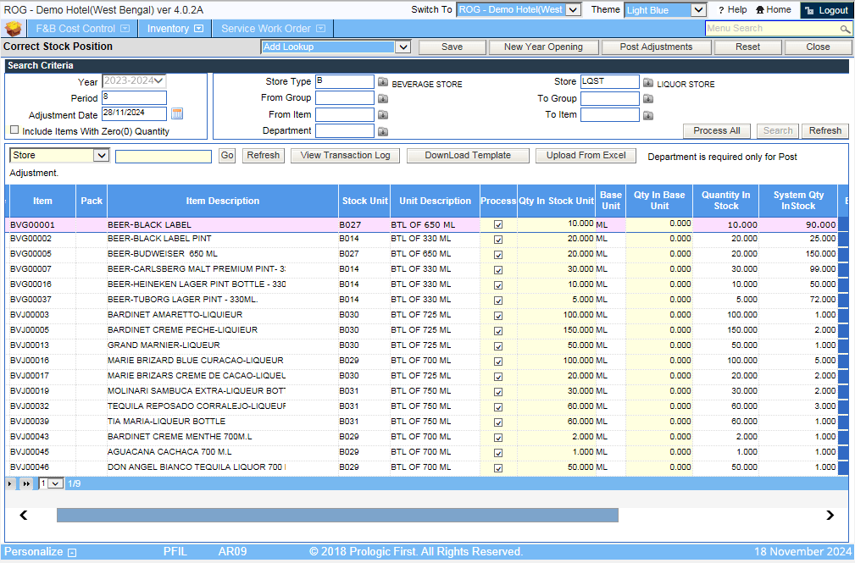Click the Logout button
Screen dimensions: 855x563
coord(827,10)
